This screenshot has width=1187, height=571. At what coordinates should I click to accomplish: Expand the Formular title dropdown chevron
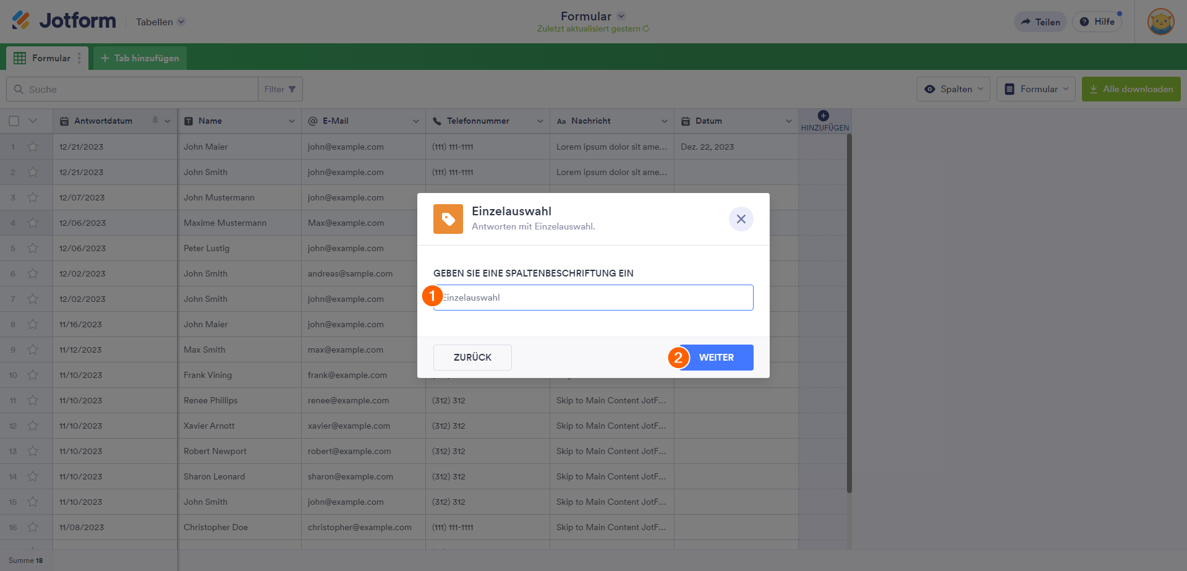(x=621, y=17)
